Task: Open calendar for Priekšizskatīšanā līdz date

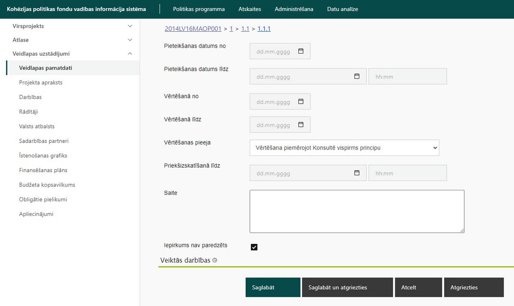Action: [357, 173]
